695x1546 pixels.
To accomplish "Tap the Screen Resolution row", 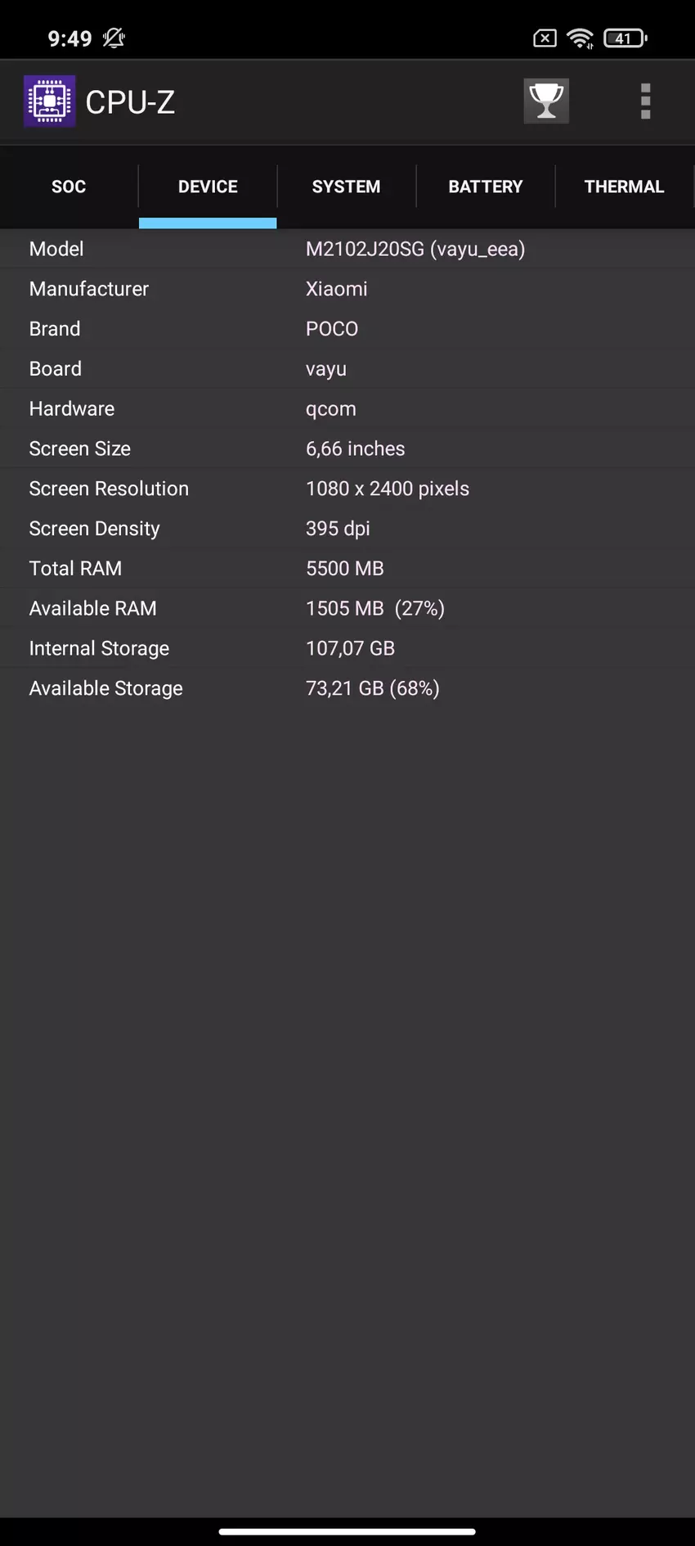I will pos(347,489).
